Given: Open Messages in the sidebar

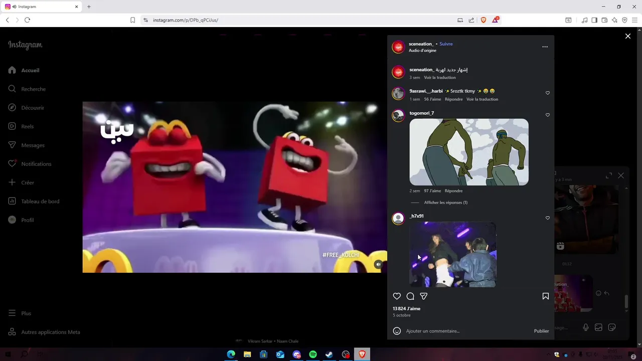Looking at the screenshot, I should point(33,145).
